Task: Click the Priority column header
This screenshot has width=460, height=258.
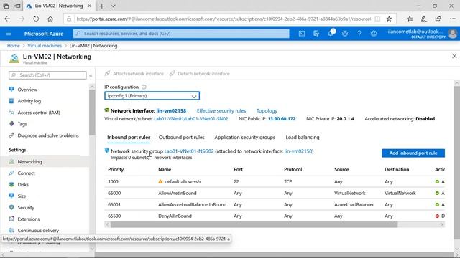Action: (x=116, y=169)
